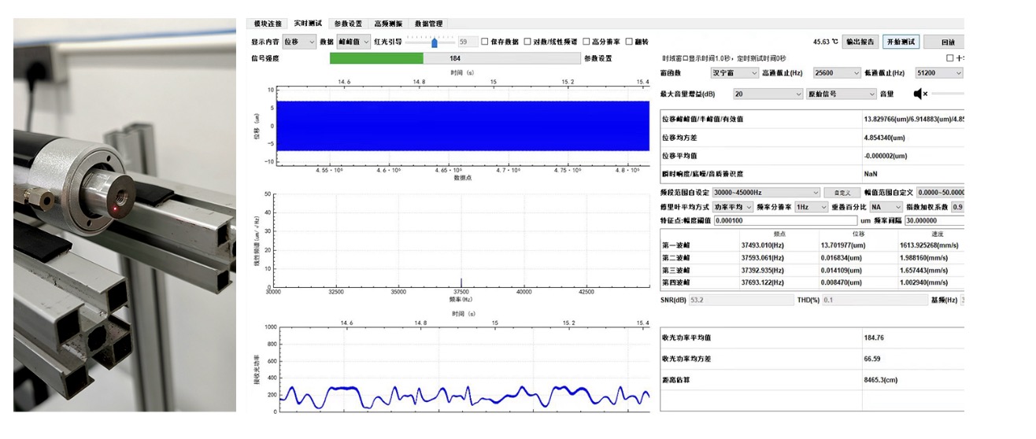Open the 低通截止 dropdown showing 51200
This screenshot has height=439, width=1036.
tap(938, 72)
